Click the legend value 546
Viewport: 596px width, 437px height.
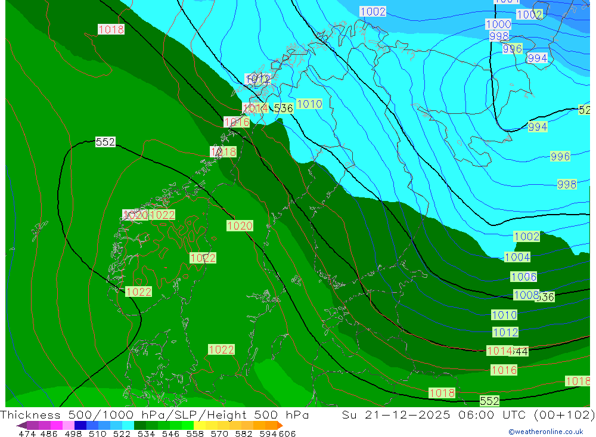tap(170, 434)
